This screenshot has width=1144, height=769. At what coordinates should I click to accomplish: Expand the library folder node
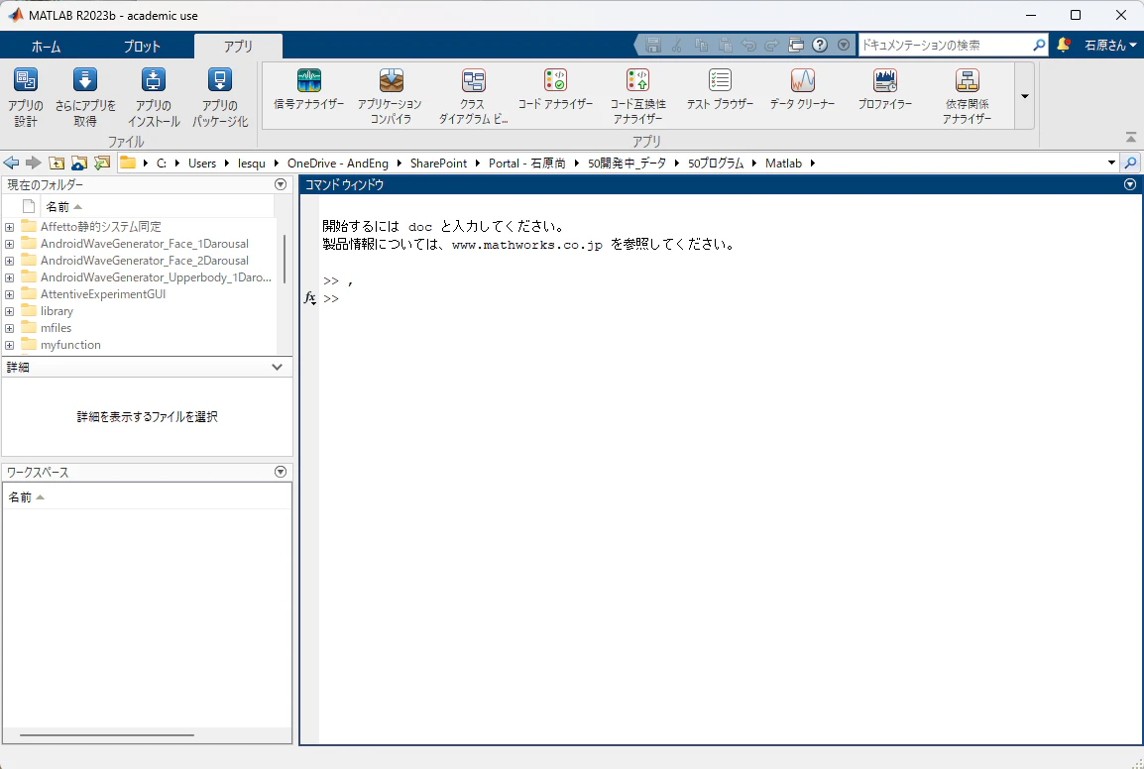[10, 311]
